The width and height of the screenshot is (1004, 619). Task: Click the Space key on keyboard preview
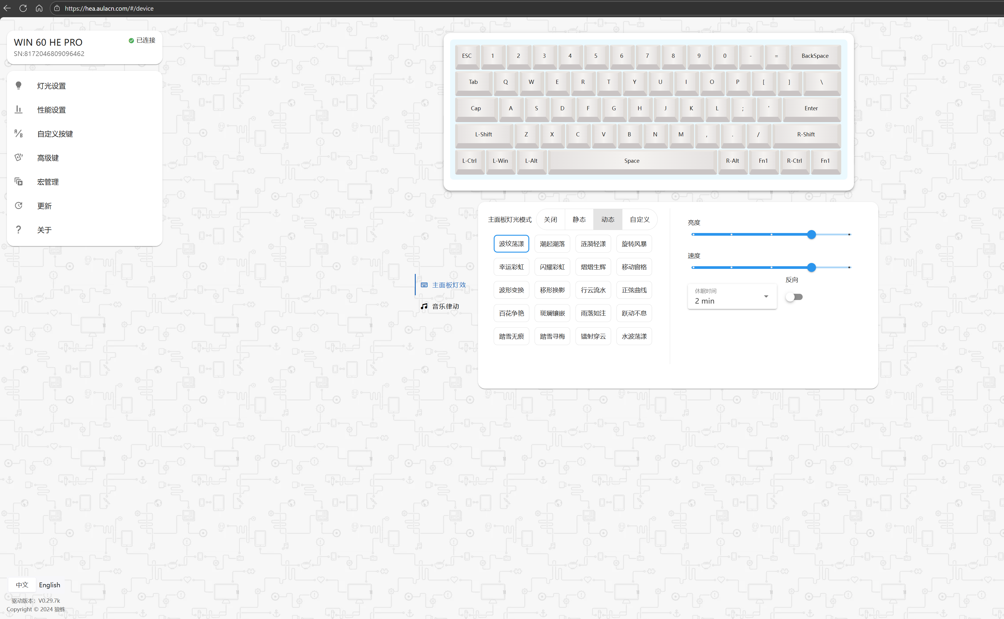(632, 161)
